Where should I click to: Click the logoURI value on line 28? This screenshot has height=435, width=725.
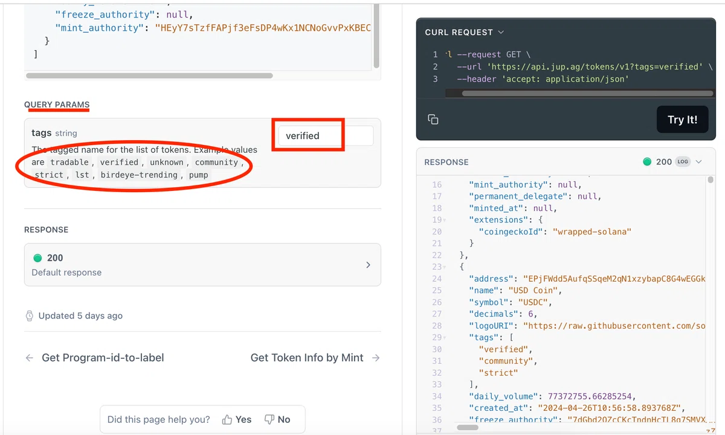(614, 326)
